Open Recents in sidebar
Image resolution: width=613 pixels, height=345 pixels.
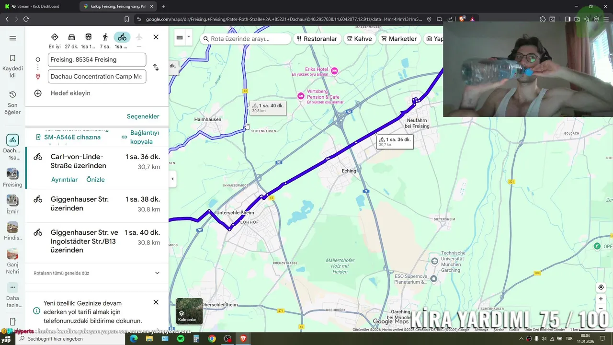pos(12,103)
